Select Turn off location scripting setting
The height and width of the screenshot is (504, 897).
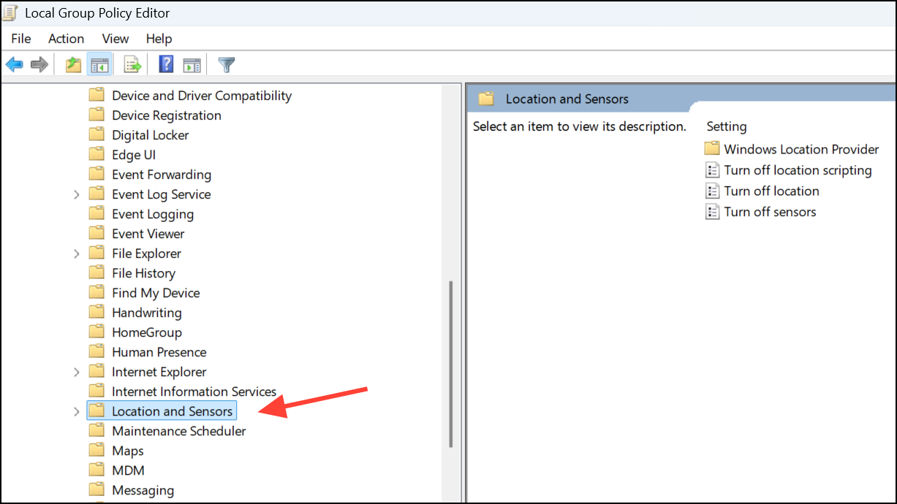coord(798,170)
